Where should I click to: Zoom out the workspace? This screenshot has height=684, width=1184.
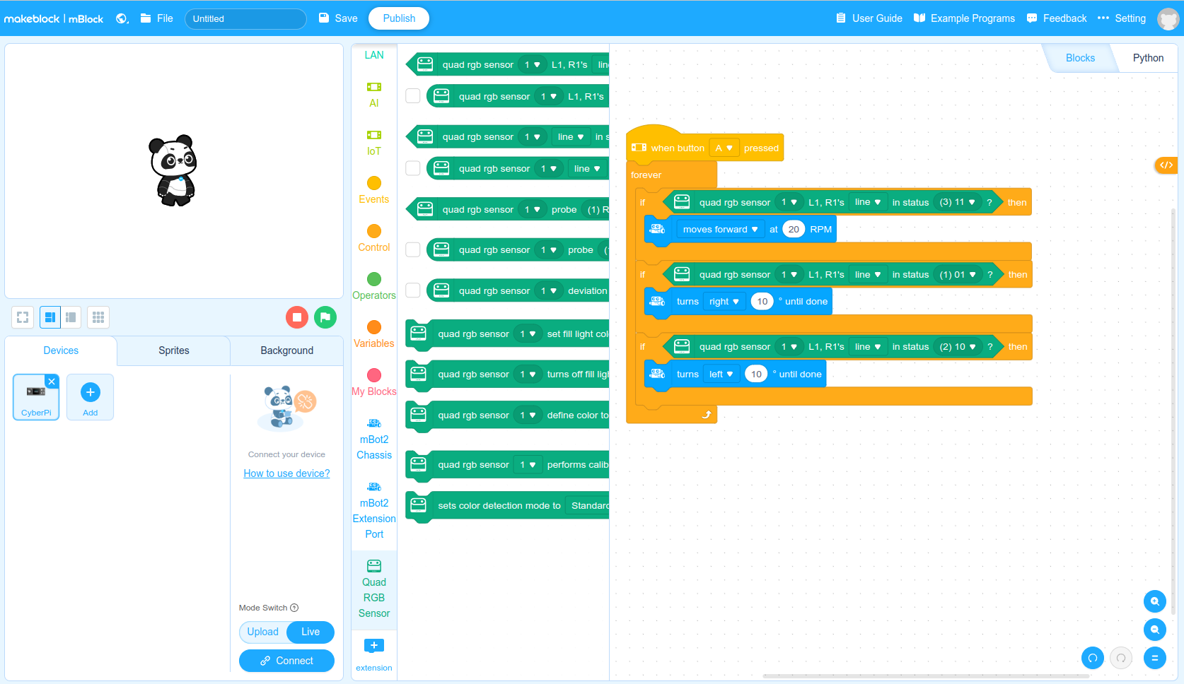click(1155, 630)
